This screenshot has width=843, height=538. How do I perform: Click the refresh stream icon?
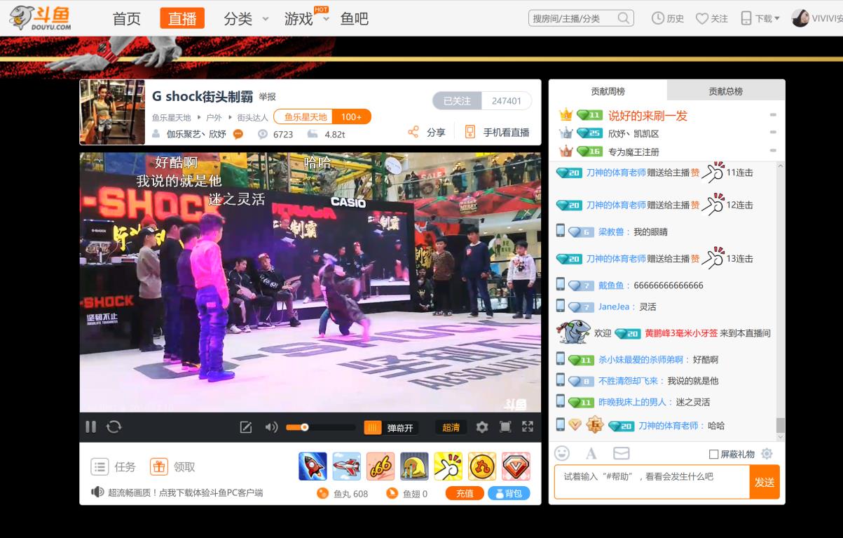point(114,426)
